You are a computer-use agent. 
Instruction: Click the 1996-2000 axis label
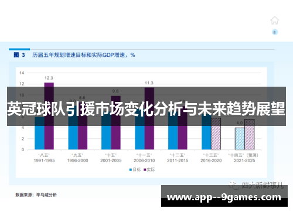pos(77,160)
